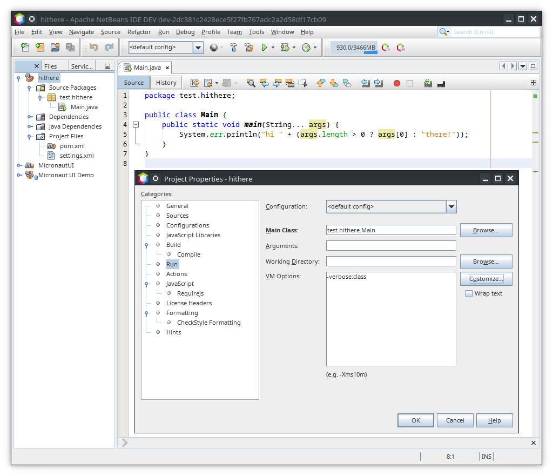
Task: Collapse the Source Packages tree node
Action: (x=30, y=88)
